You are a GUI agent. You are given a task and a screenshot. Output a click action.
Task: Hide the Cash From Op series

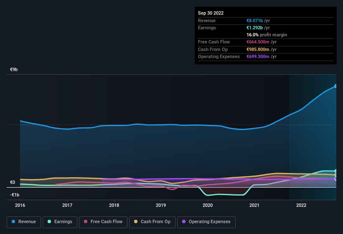152,222
